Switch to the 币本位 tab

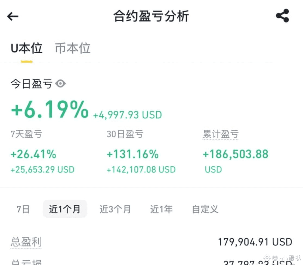(x=72, y=48)
